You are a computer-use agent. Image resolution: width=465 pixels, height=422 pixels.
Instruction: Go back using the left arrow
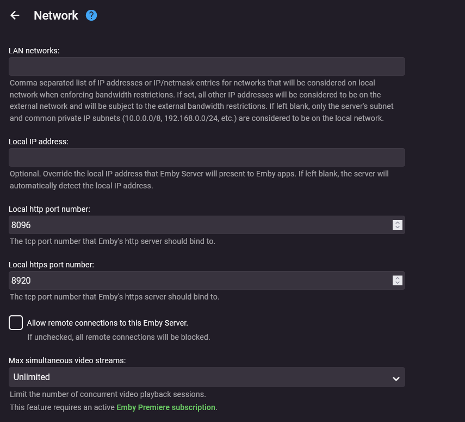[x=15, y=15]
